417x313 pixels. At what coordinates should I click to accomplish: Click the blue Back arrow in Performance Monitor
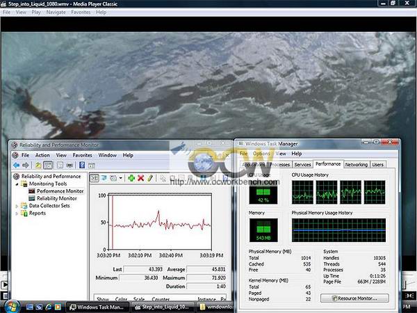(16, 166)
